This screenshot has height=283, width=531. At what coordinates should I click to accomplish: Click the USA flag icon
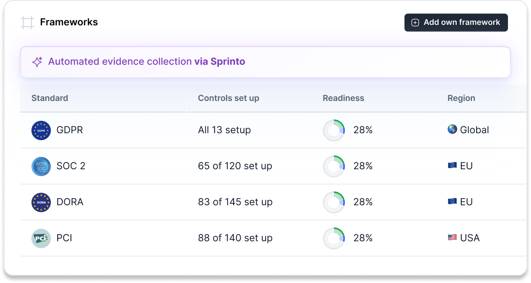point(452,238)
